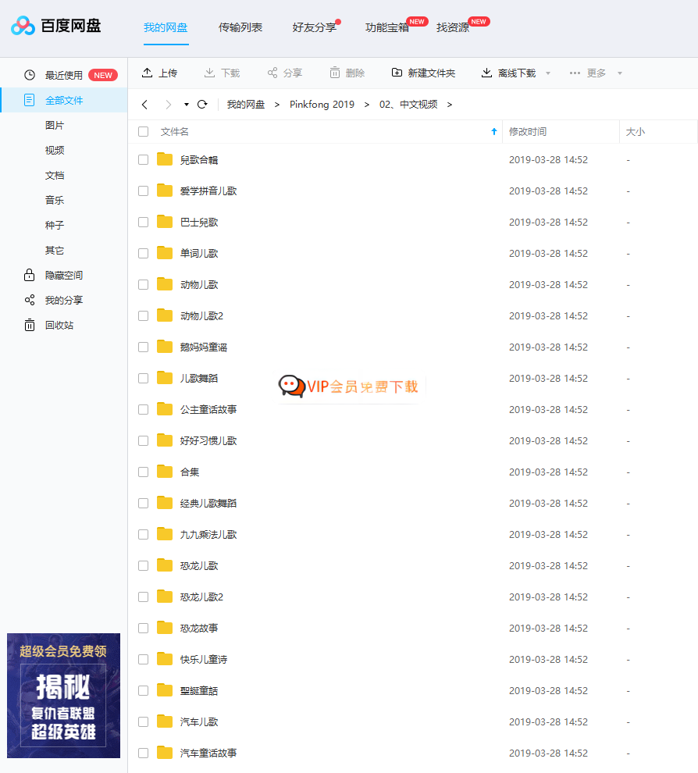Check the box for 爱学拼音儿歌

point(144,191)
